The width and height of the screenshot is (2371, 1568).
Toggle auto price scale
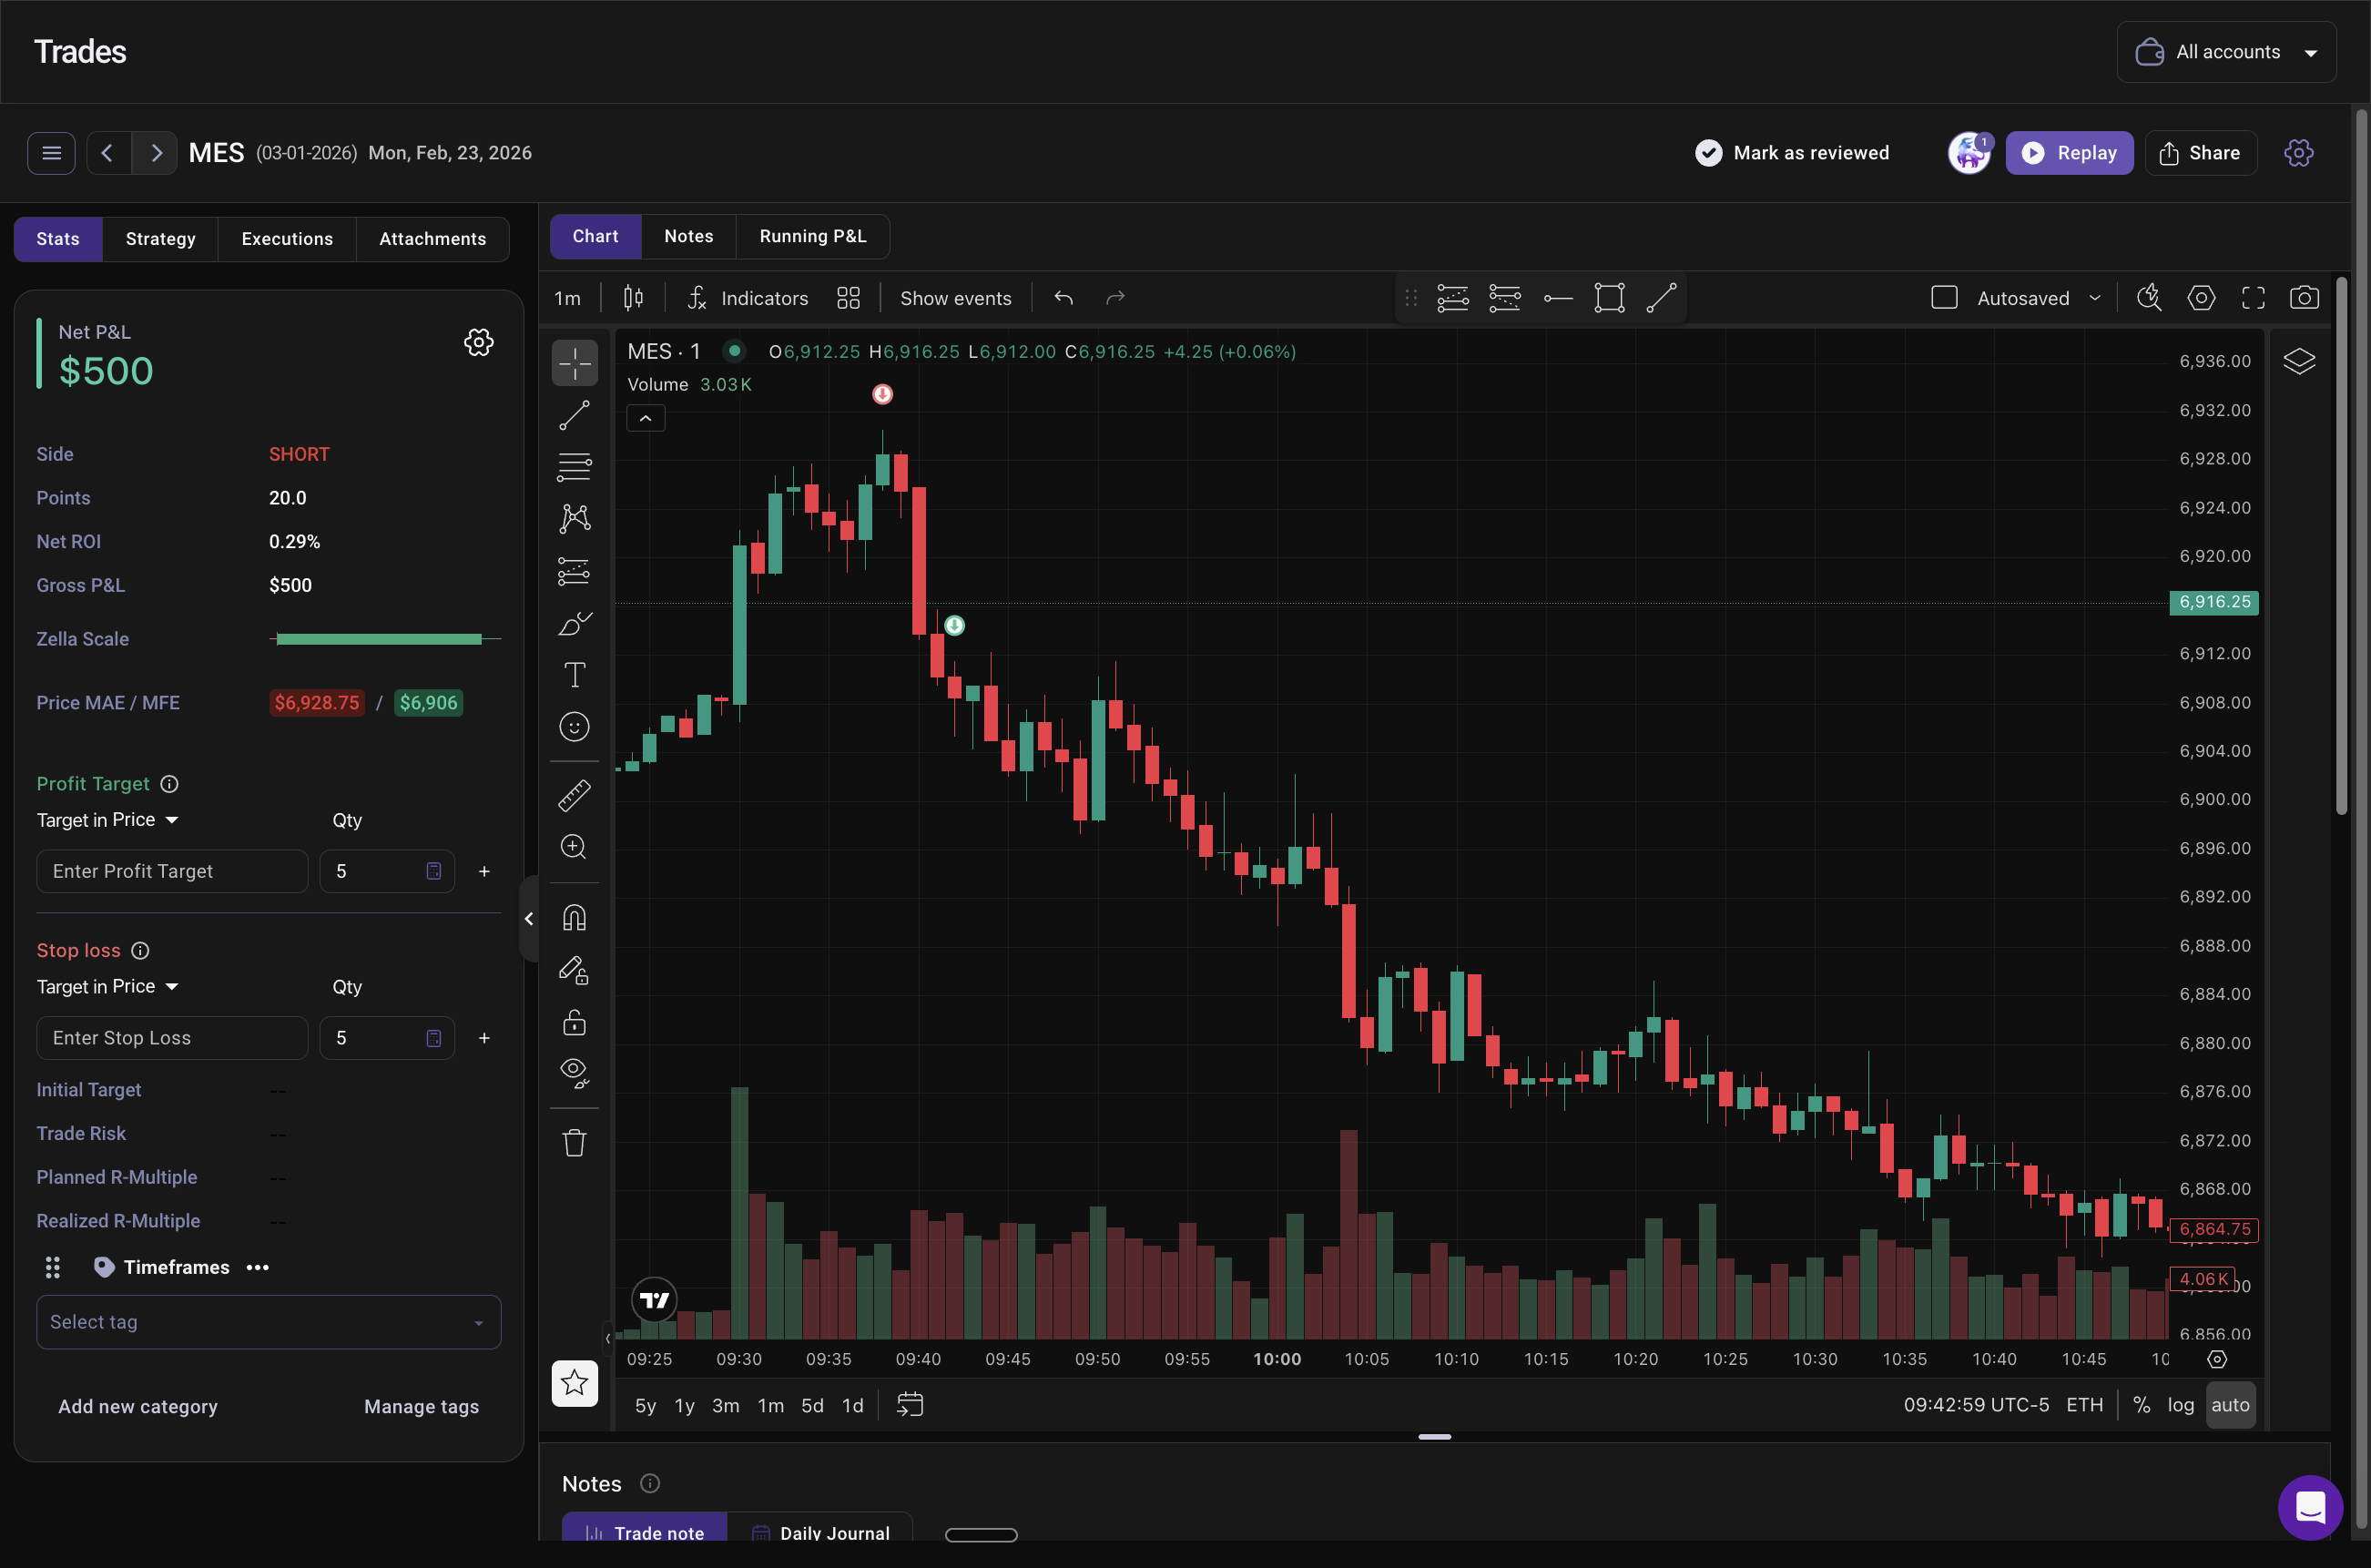coord(2229,1405)
